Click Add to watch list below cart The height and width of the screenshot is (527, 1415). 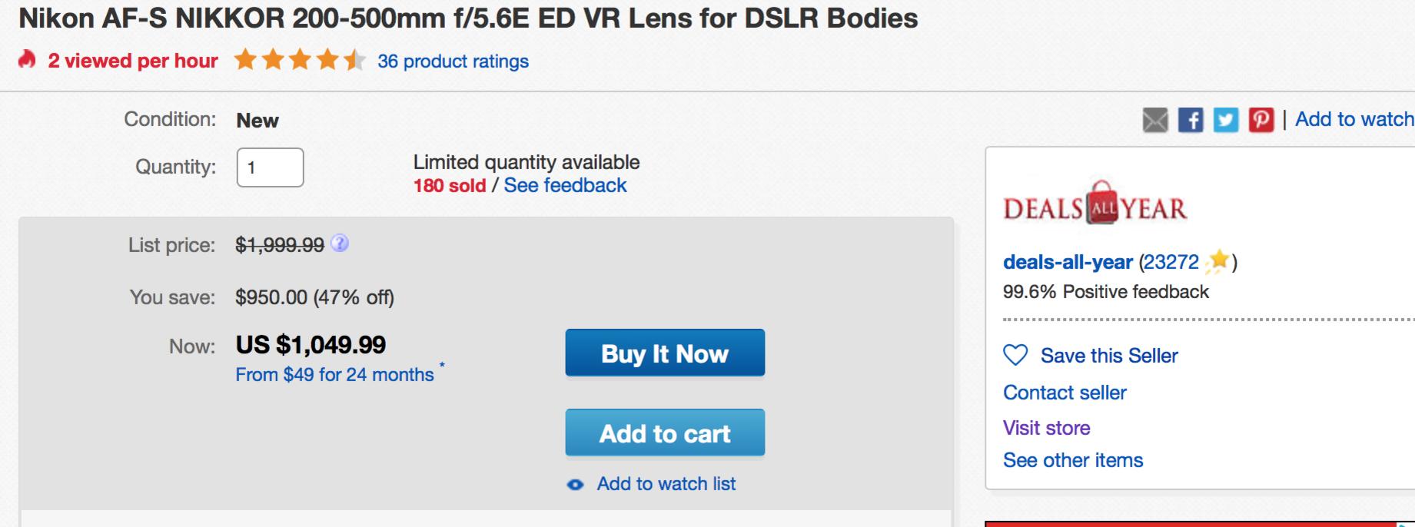click(666, 484)
